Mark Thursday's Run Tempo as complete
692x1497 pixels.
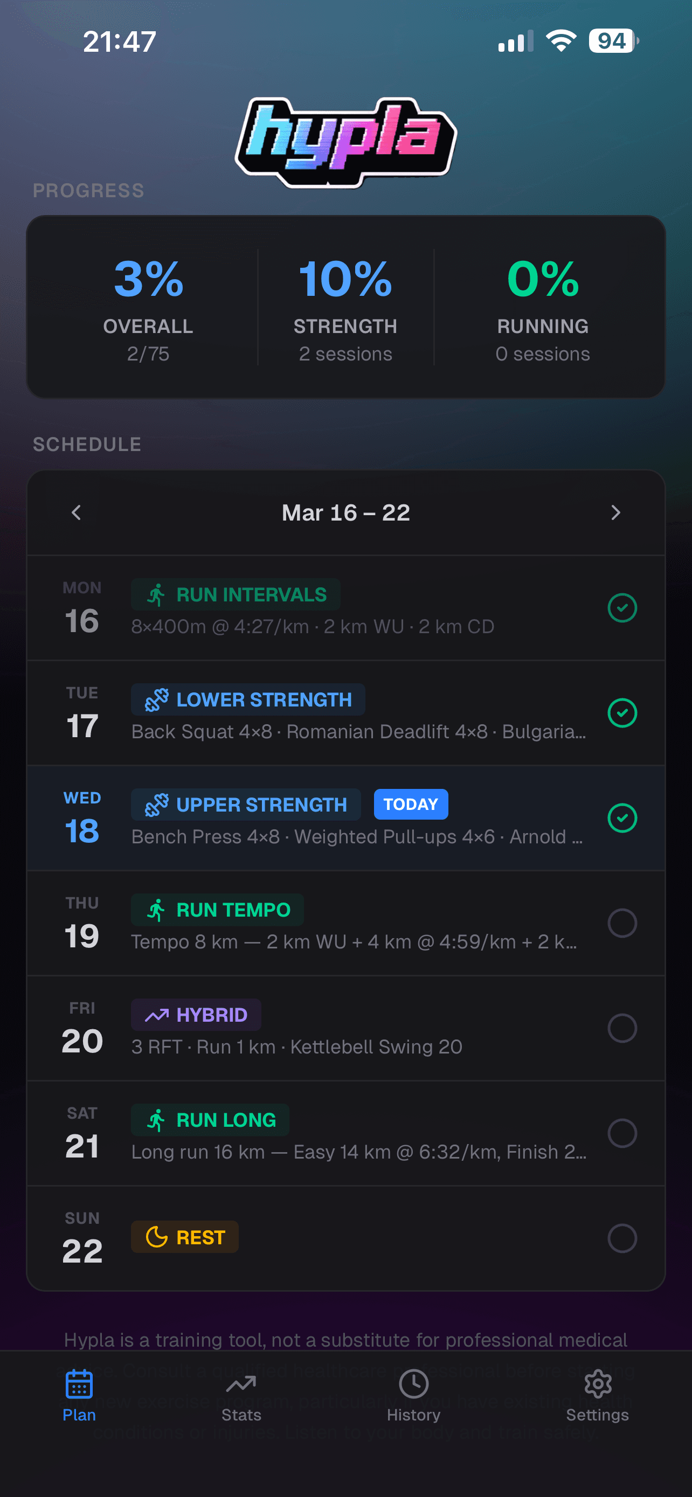pos(622,924)
